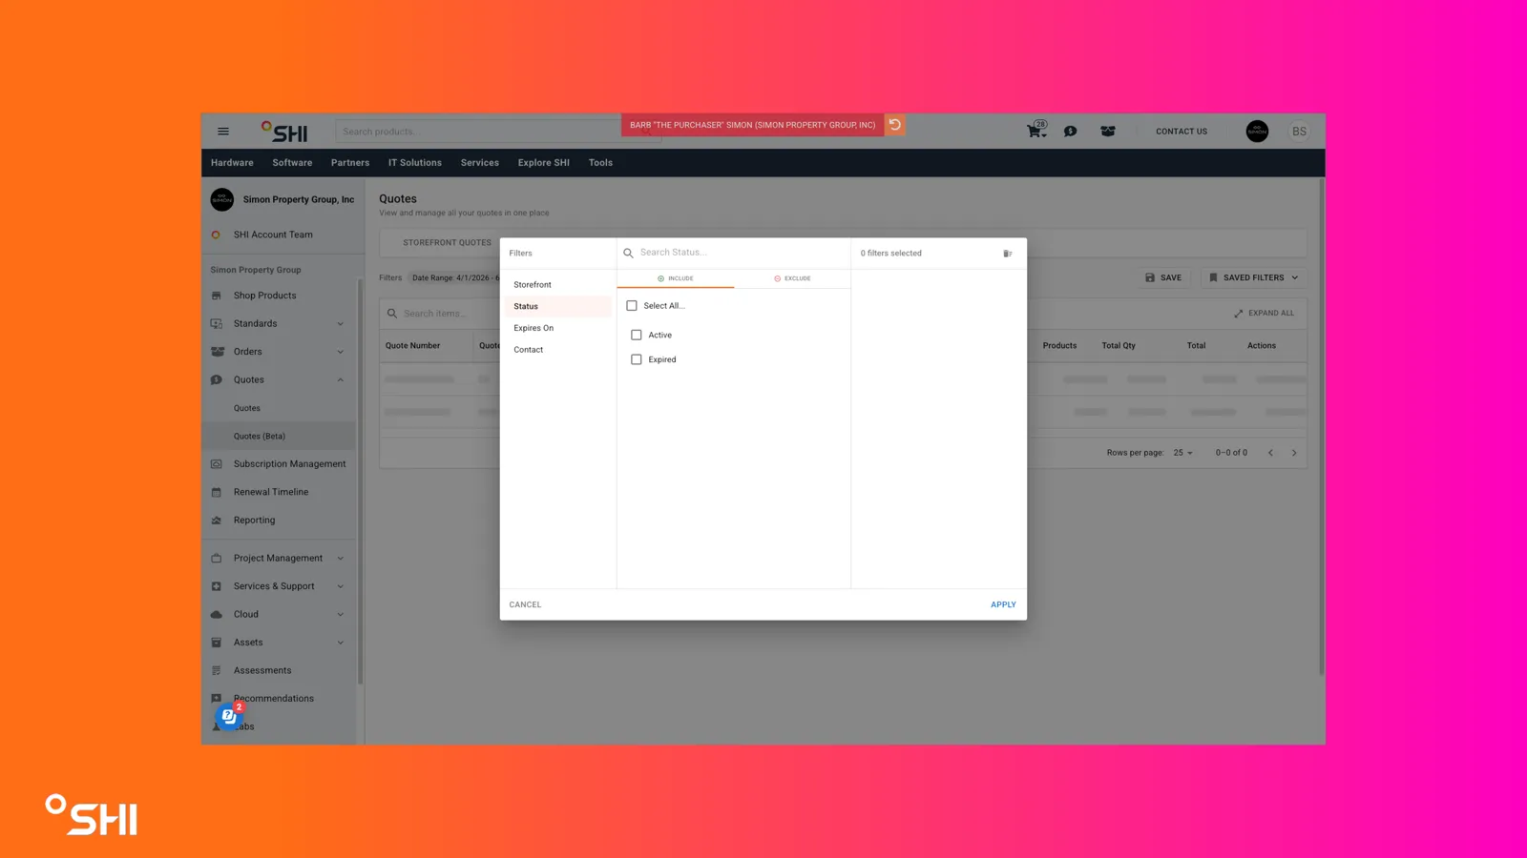Click the revert impersonation icon in red banner
The width and height of the screenshot is (1527, 858).
[894, 125]
